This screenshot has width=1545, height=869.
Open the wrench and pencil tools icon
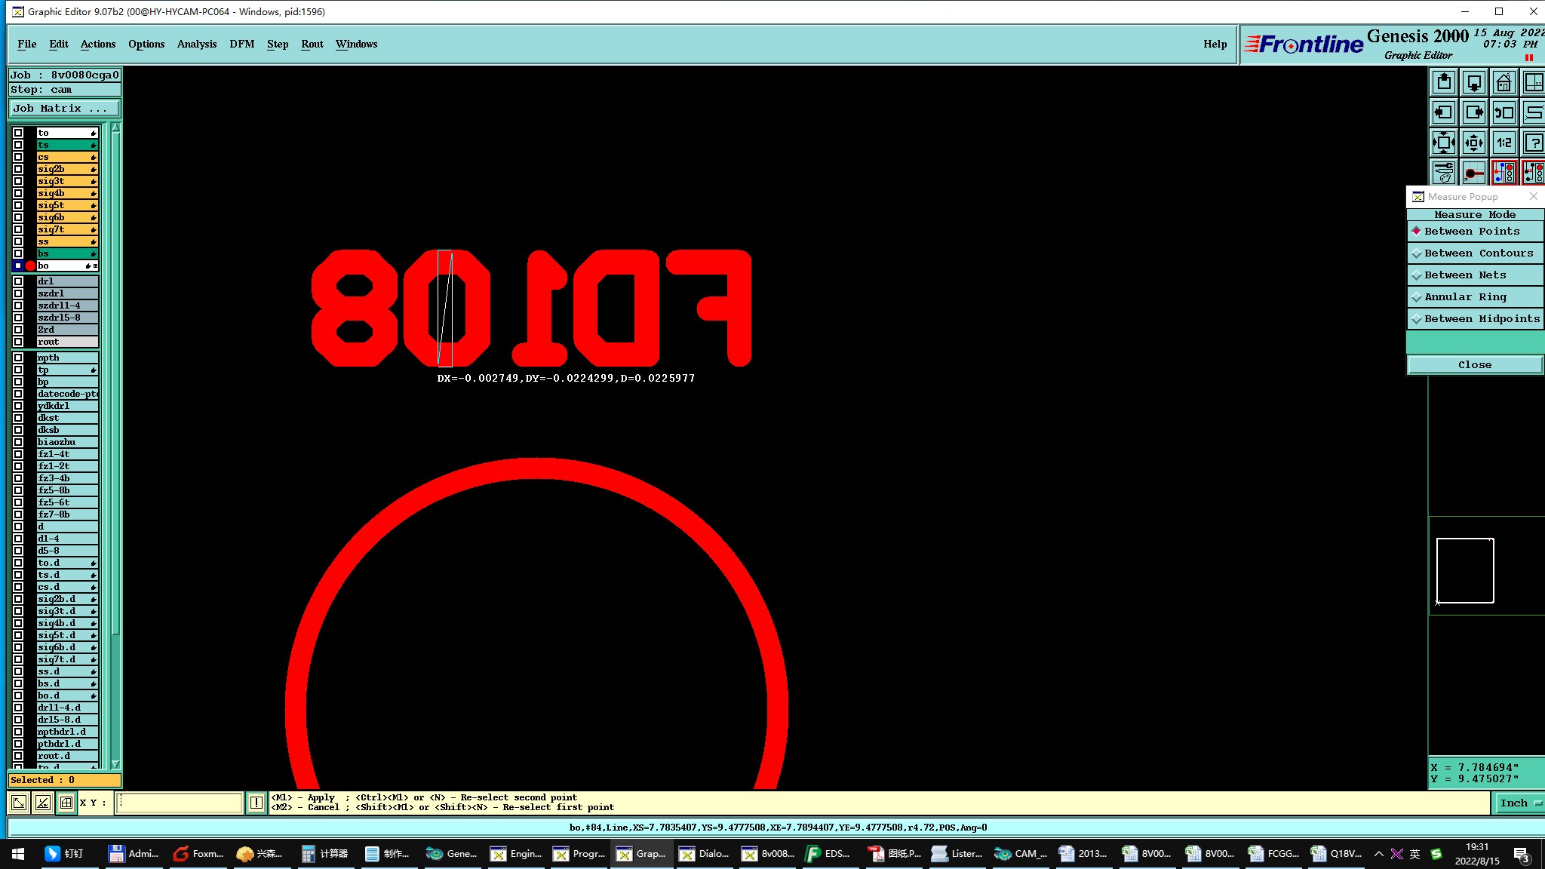pos(1443,173)
